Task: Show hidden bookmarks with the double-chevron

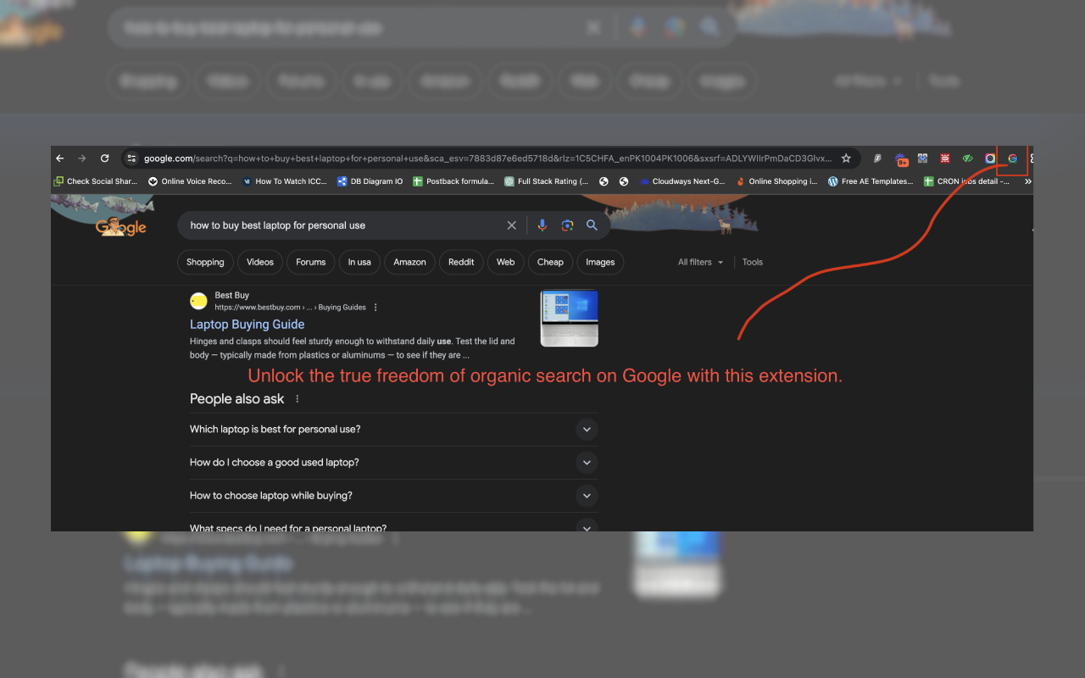Action: [1028, 181]
